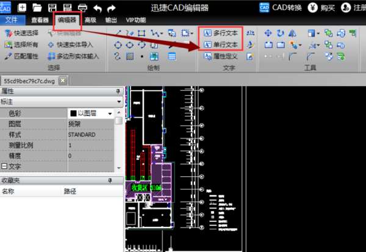Click the black color swatch in 色彩 row
This screenshot has width=366, height=252.
tap(74, 113)
